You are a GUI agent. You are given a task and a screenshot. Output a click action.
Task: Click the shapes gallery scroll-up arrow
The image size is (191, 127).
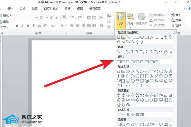(175, 32)
